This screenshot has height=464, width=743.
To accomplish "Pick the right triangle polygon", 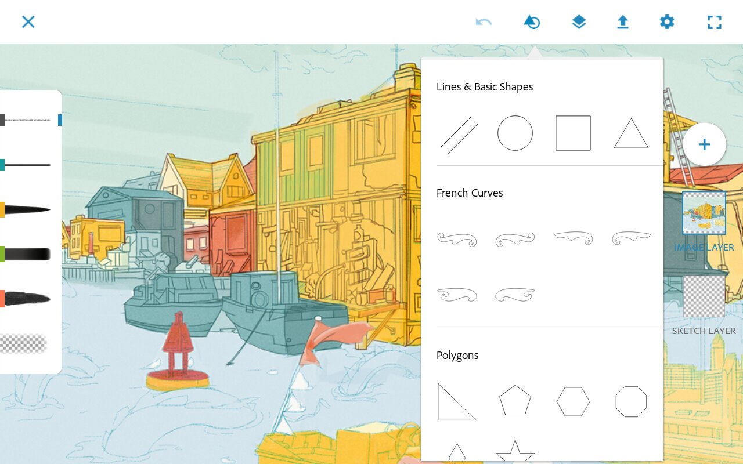I will 455,403.
